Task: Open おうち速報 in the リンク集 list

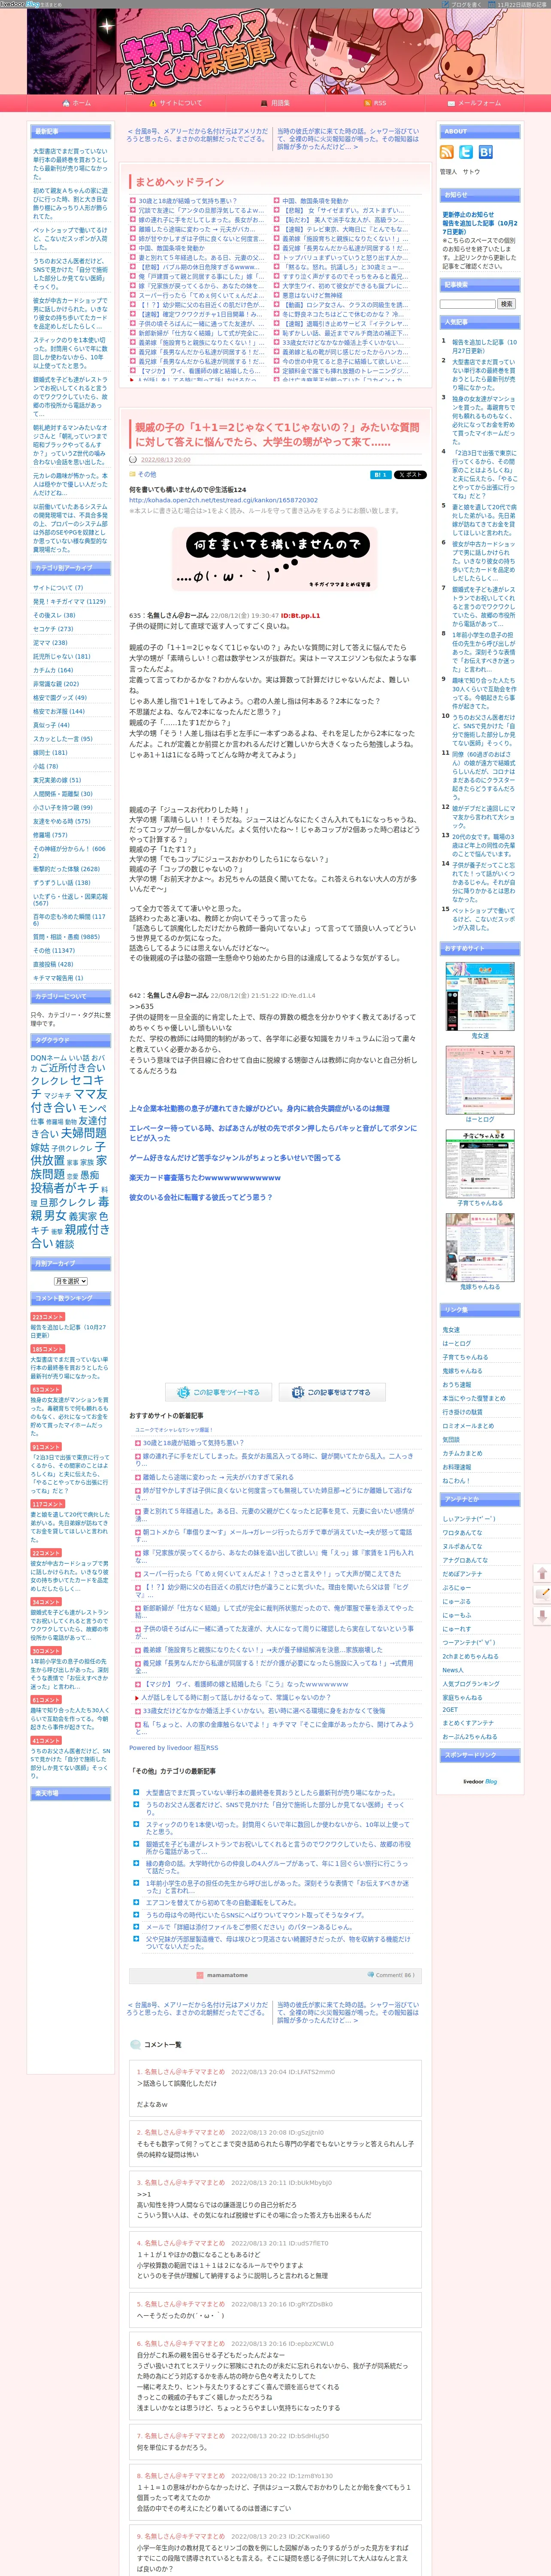Action: [456, 1385]
